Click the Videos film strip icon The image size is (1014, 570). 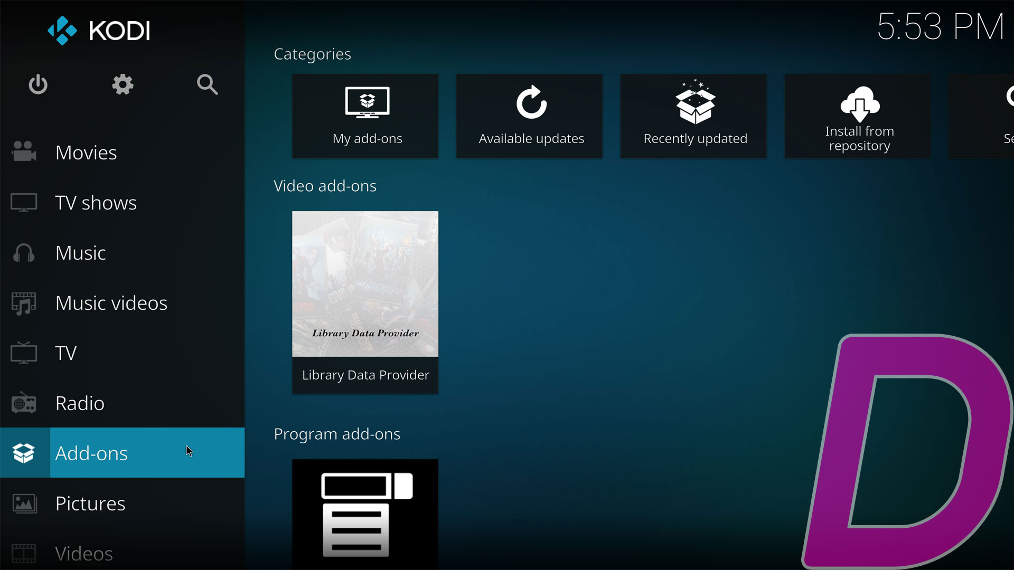click(24, 554)
